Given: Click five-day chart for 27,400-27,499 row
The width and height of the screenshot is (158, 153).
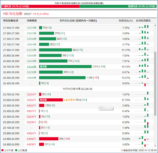Looking at the screenshot, I should (x=142, y=27).
